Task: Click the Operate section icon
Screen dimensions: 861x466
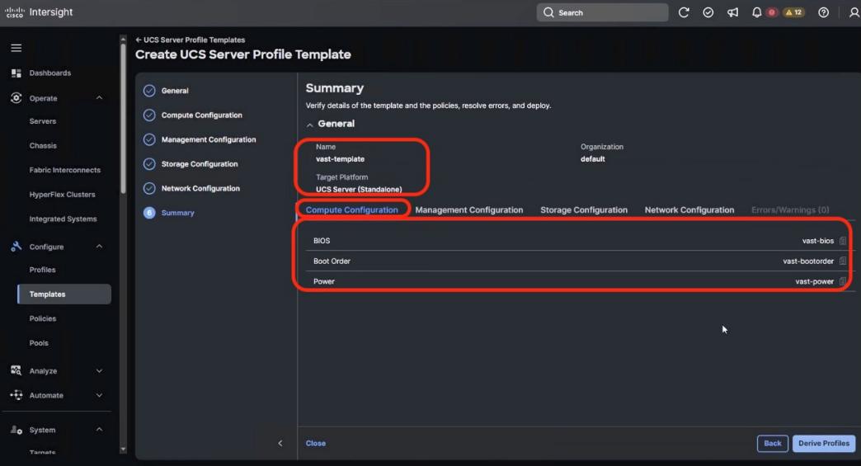Action: [16, 97]
